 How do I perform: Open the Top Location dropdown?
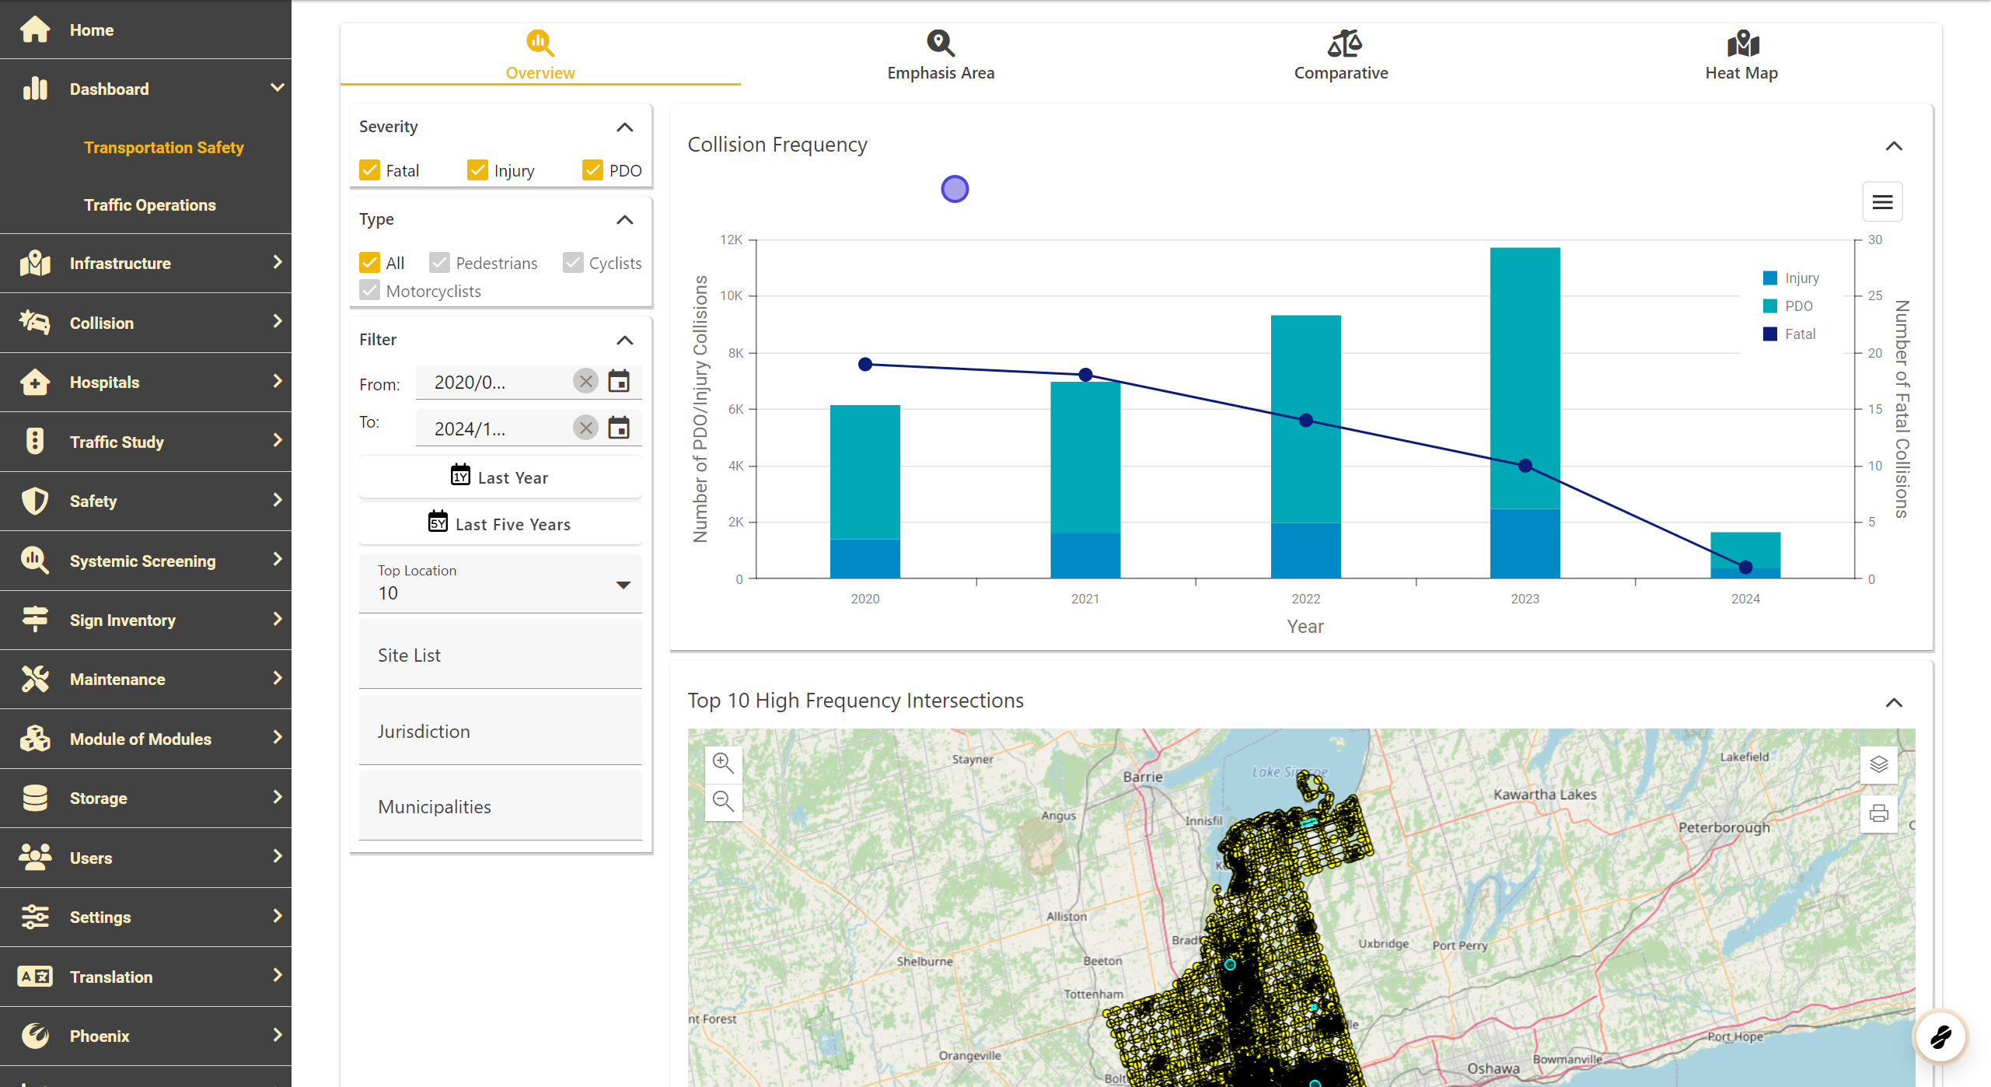(501, 584)
